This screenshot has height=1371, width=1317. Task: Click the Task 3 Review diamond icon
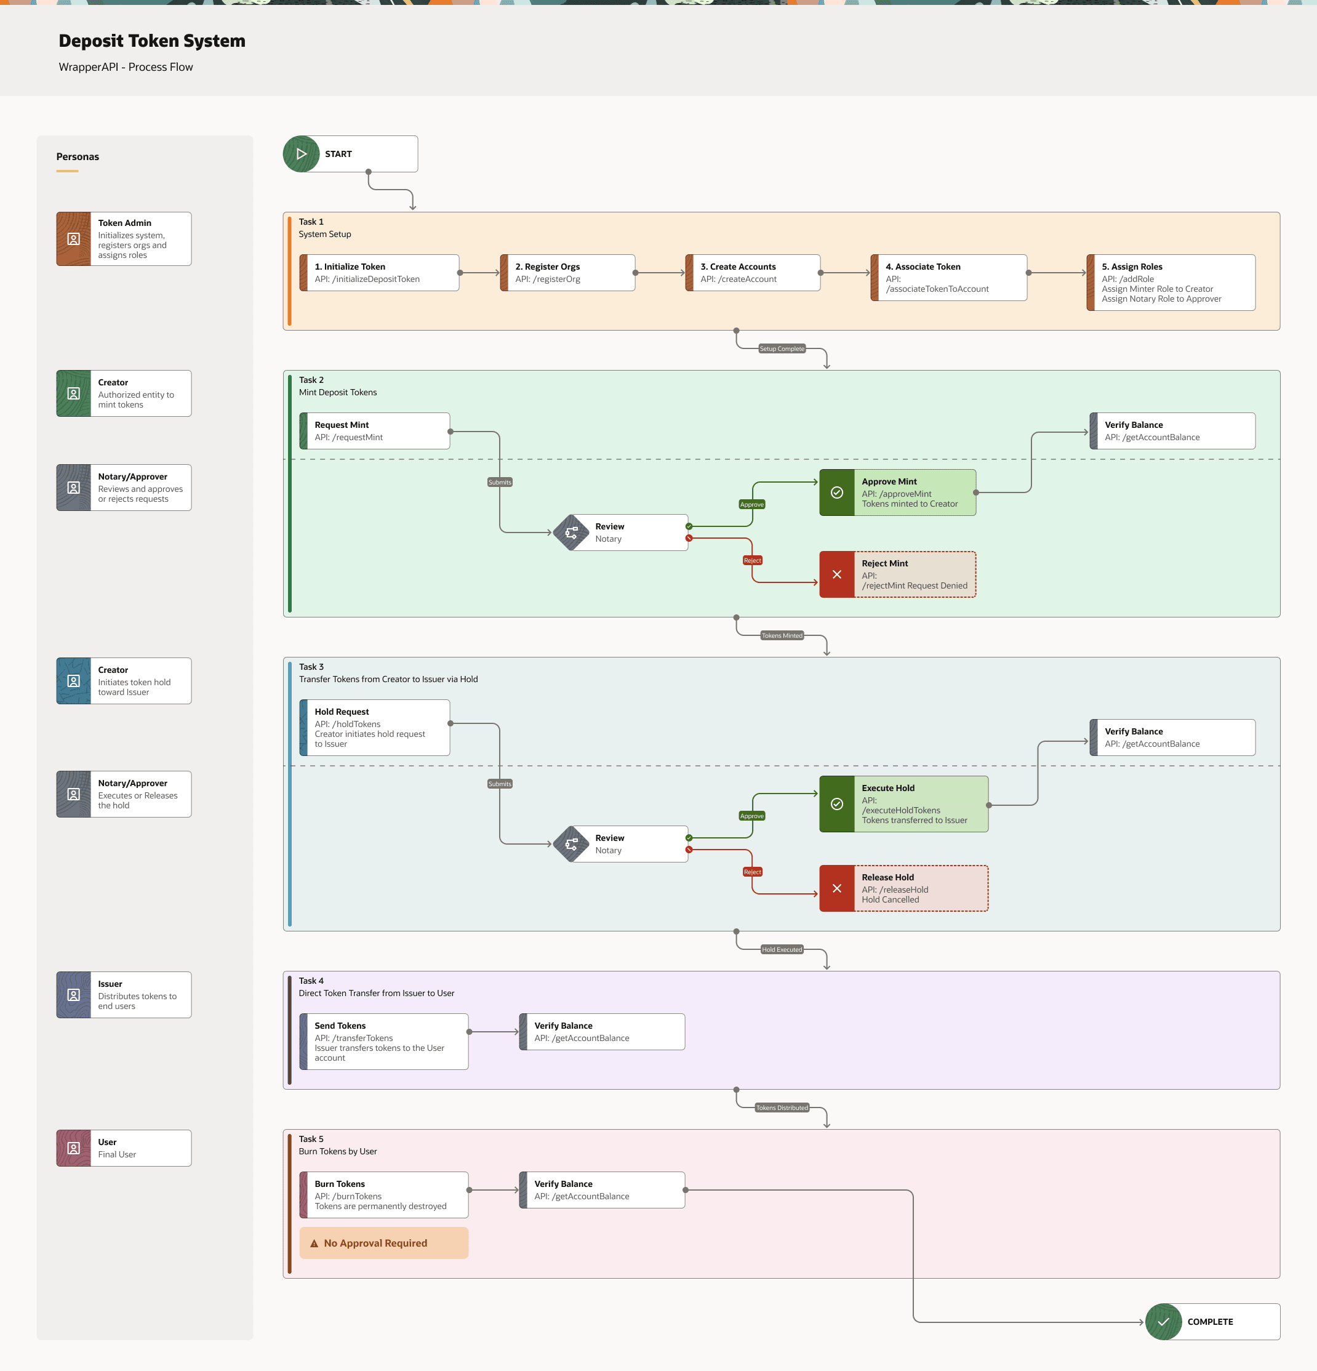pos(572,844)
